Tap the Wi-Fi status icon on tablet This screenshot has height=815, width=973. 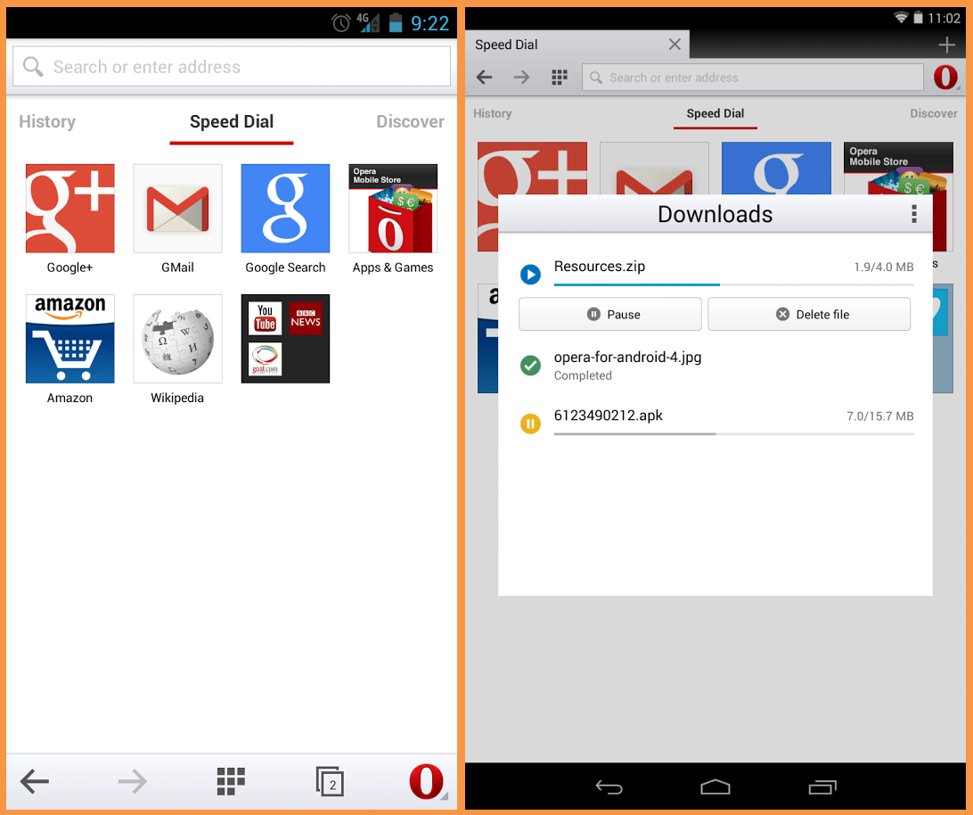point(901,18)
